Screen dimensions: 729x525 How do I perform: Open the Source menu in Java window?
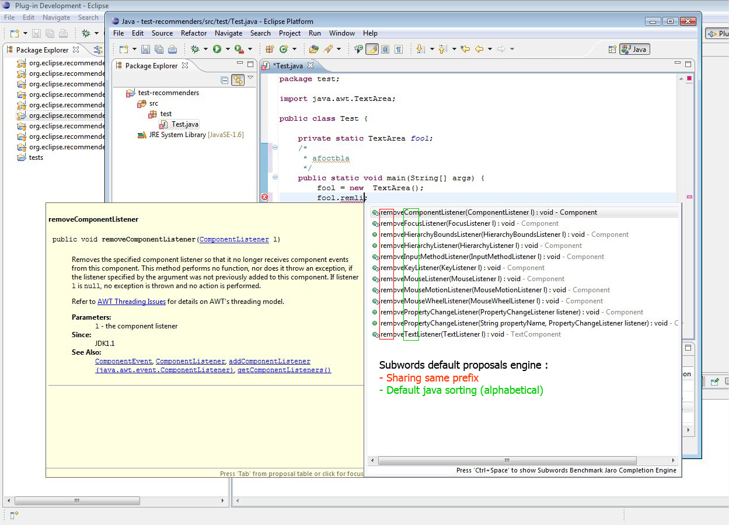tap(162, 33)
